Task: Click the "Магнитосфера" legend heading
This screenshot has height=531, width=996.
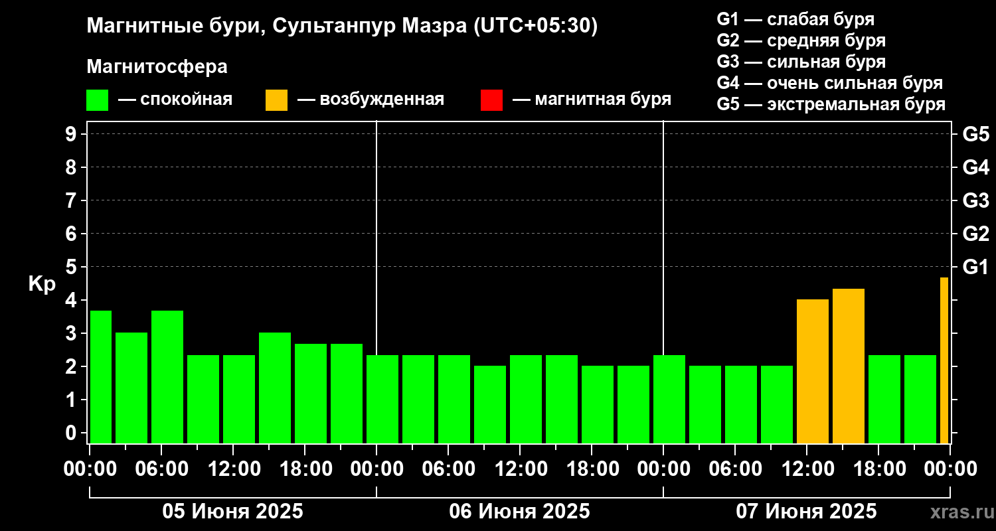Action: [x=157, y=67]
